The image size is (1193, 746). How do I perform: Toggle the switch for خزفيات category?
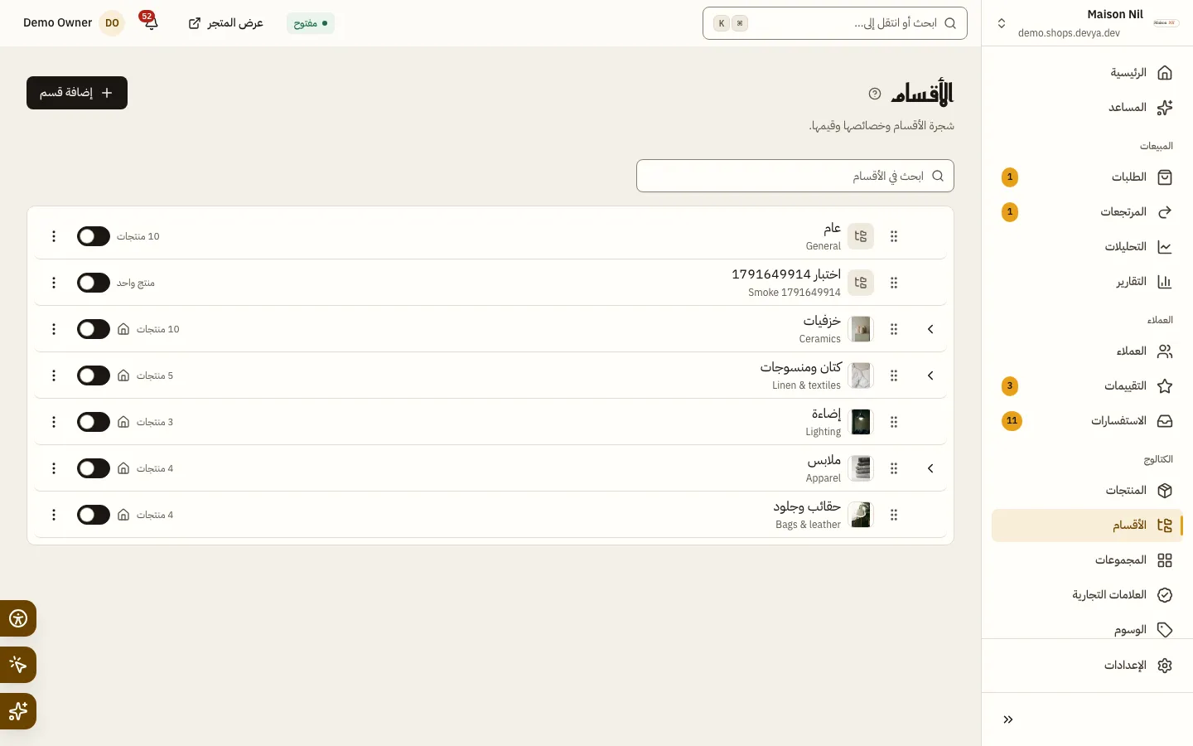point(94,329)
